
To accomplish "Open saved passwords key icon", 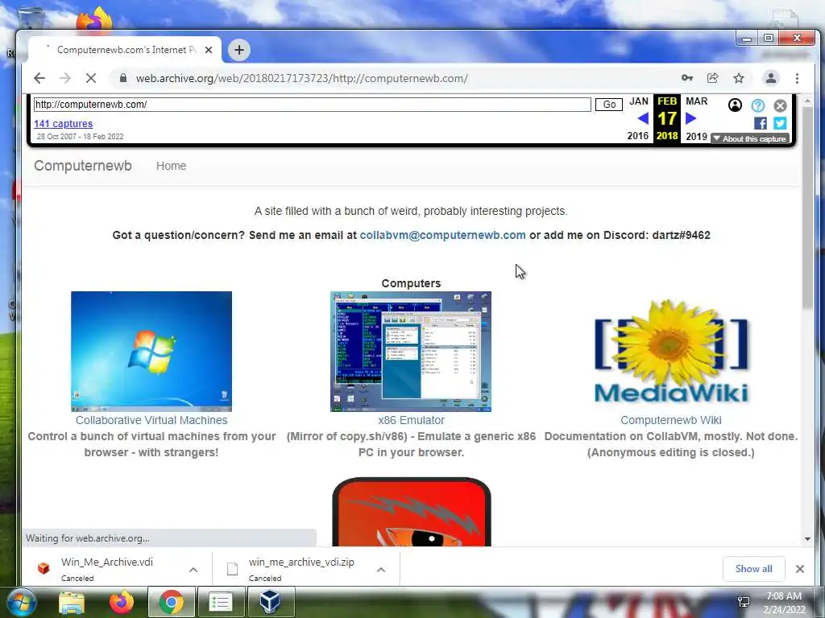I will click(686, 78).
